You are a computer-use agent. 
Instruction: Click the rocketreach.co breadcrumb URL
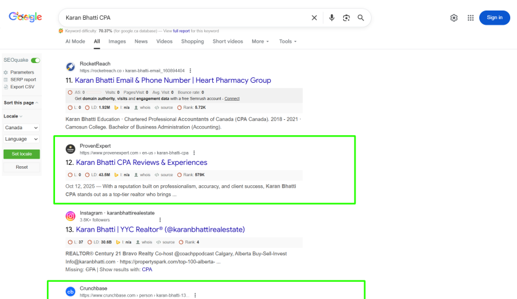[x=132, y=71]
